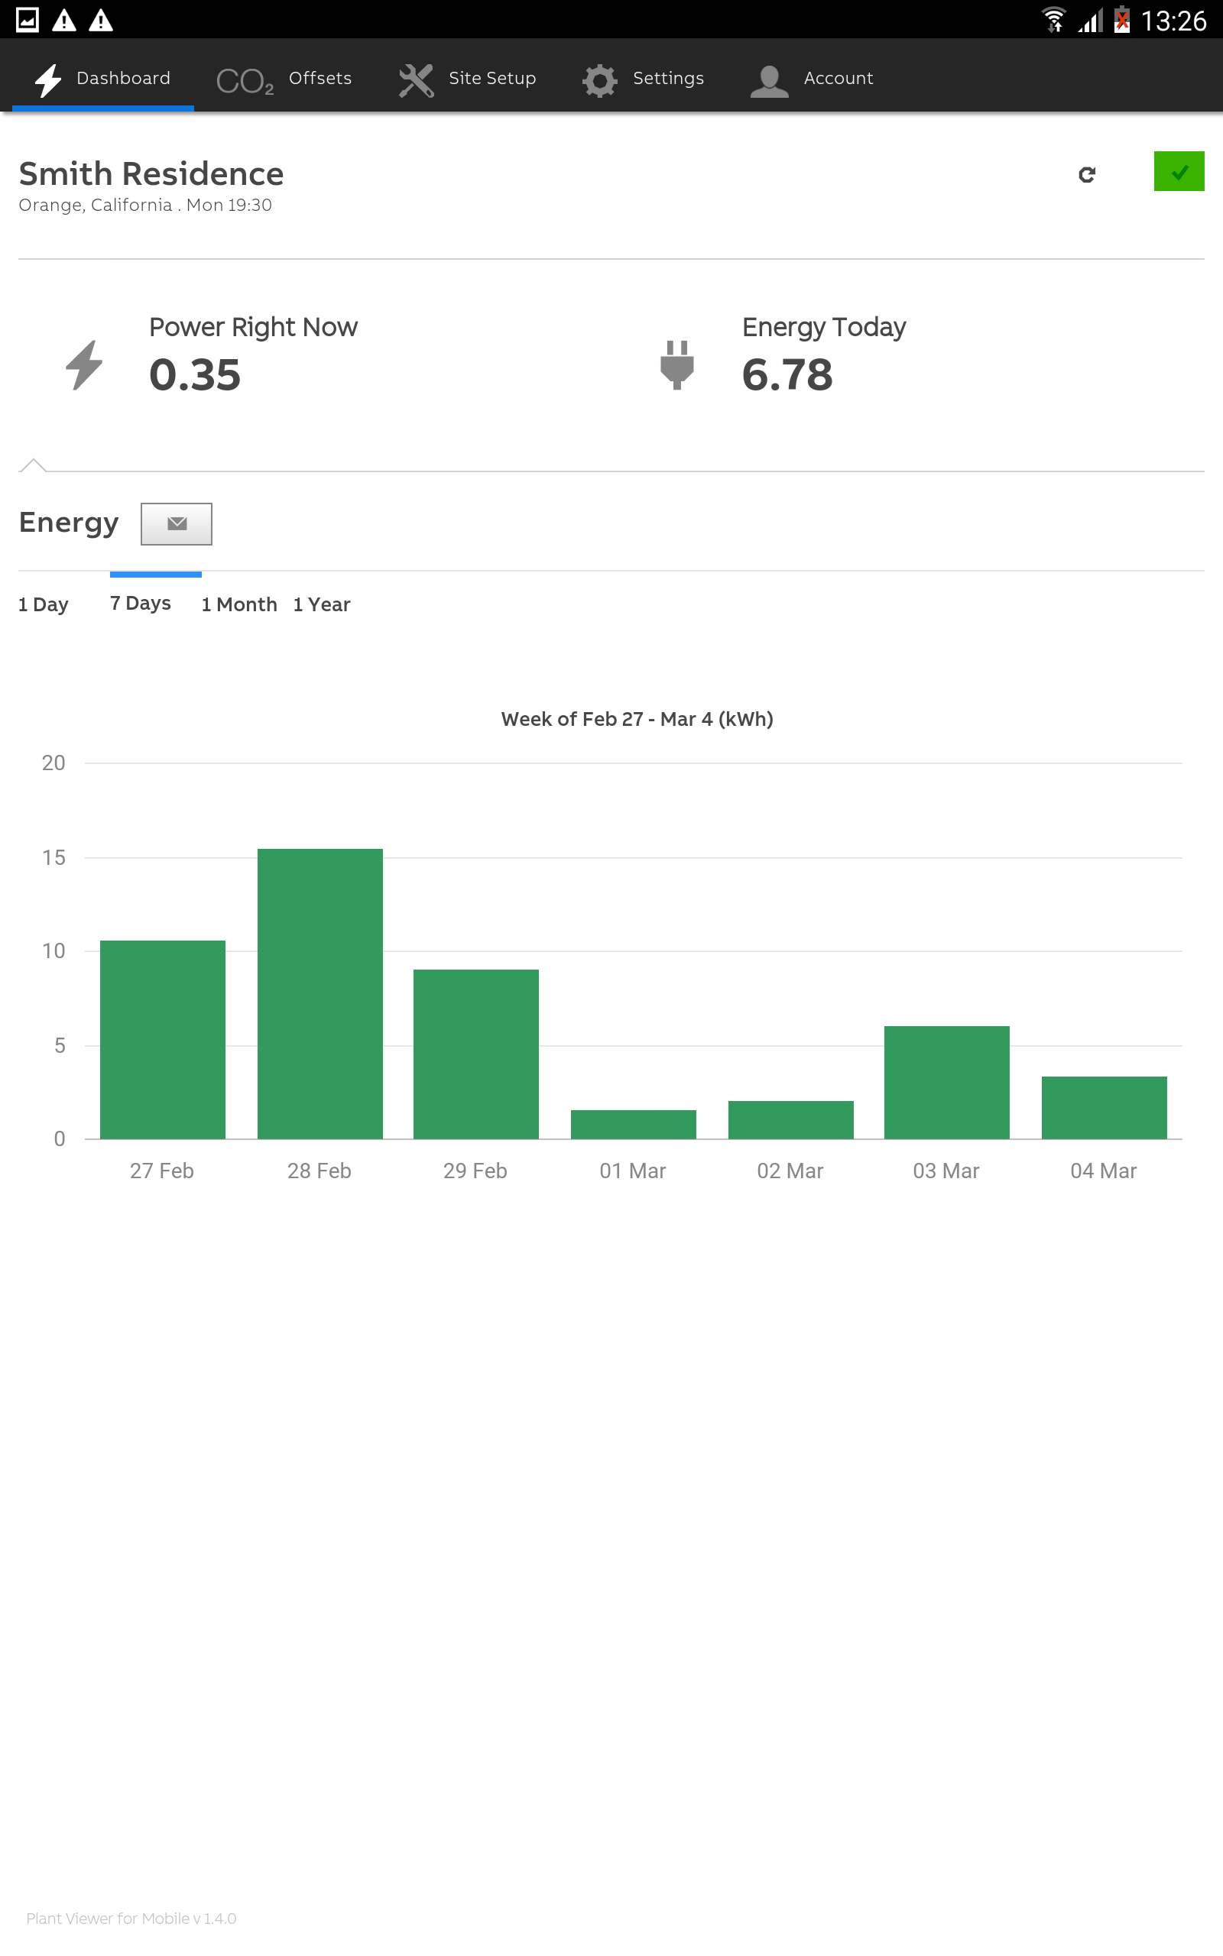
Task: Tap the Wi-Fi status icon
Action: click(x=1053, y=19)
